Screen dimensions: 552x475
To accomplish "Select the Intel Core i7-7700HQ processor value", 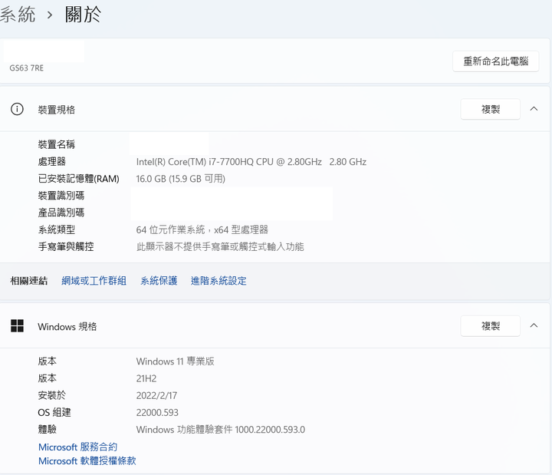I will pos(251,162).
